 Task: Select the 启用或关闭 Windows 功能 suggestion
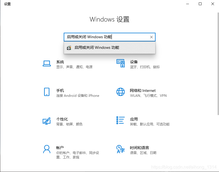pos(109,48)
